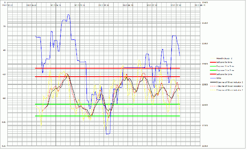This screenshot has height=150, width=247.
Task: Click the 2012 07 10 date label
Action: click(152, 5)
